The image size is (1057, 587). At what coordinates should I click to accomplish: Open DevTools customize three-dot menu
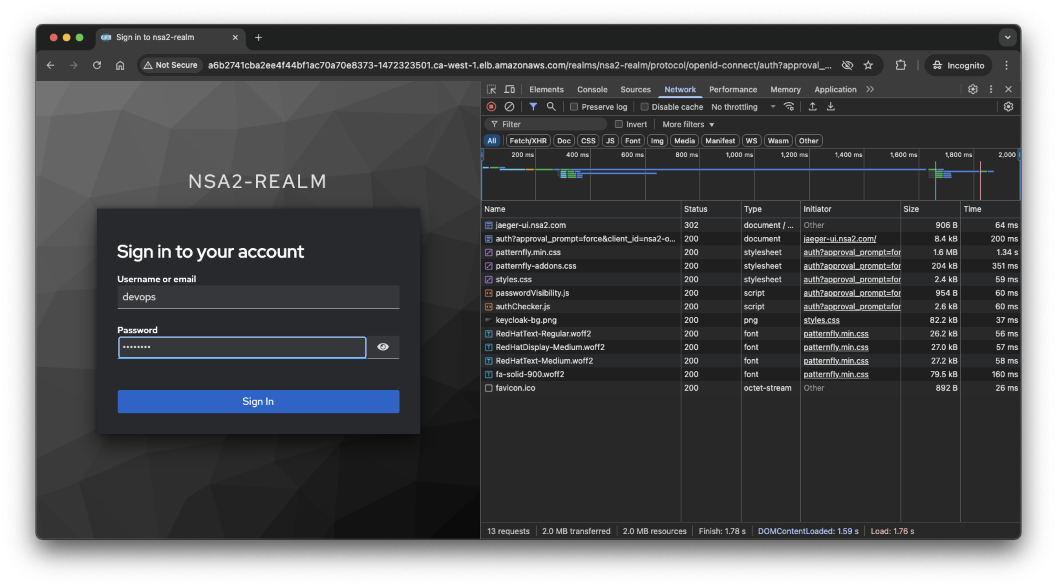(x=991, y=89)
